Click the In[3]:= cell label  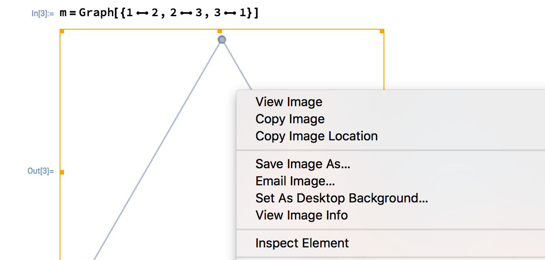[x=42, y=13]
